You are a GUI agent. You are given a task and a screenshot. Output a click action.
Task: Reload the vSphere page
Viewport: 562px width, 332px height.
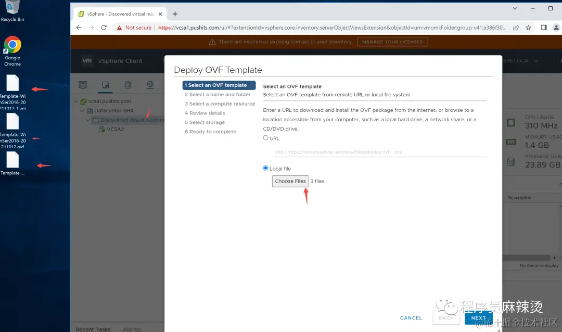(x=104, y=28)
